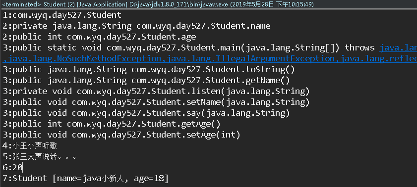Click the Student.say(java.lang.String) line
Viewport: 417px width, 187px height.
pyautogui.click(x=146, y=113)
